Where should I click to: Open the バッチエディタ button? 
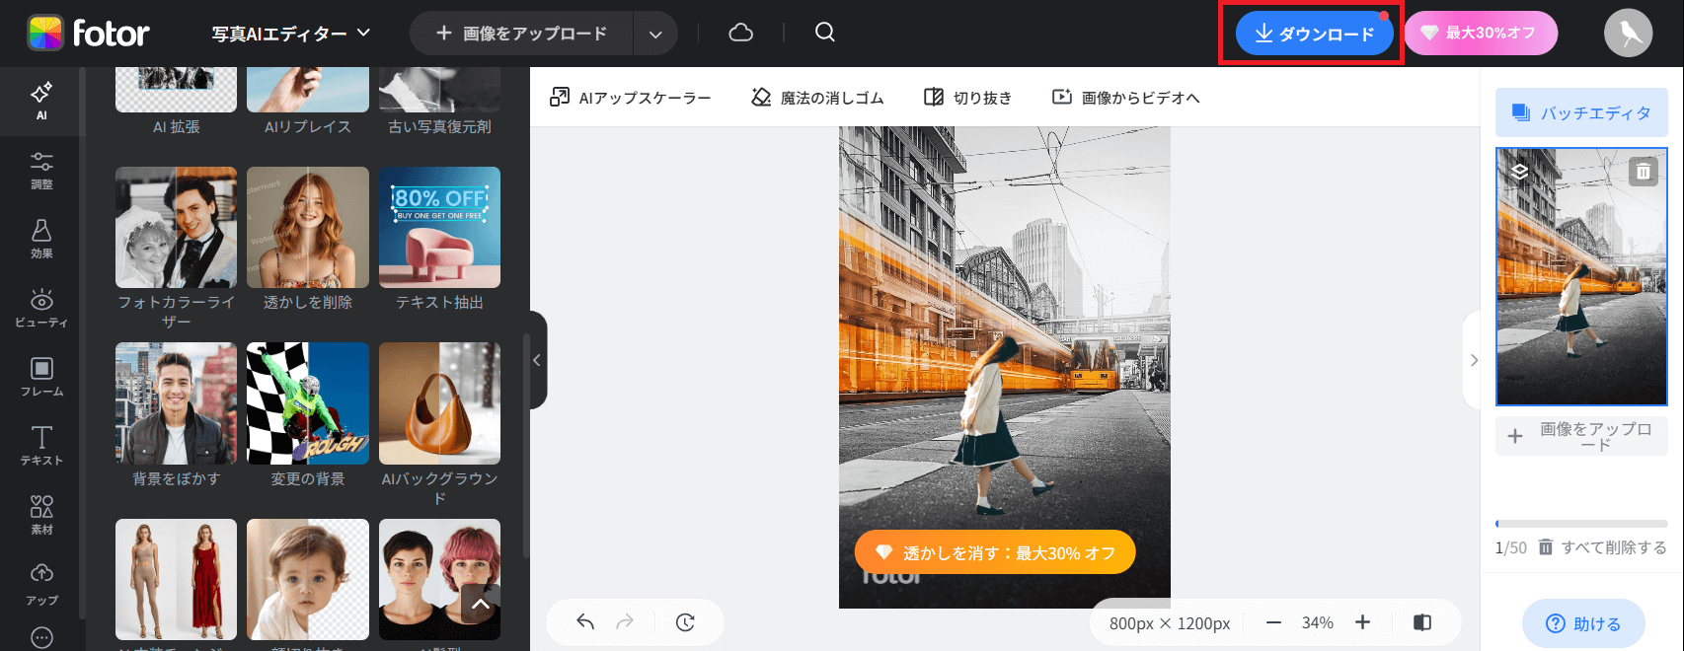(1581, 113)
